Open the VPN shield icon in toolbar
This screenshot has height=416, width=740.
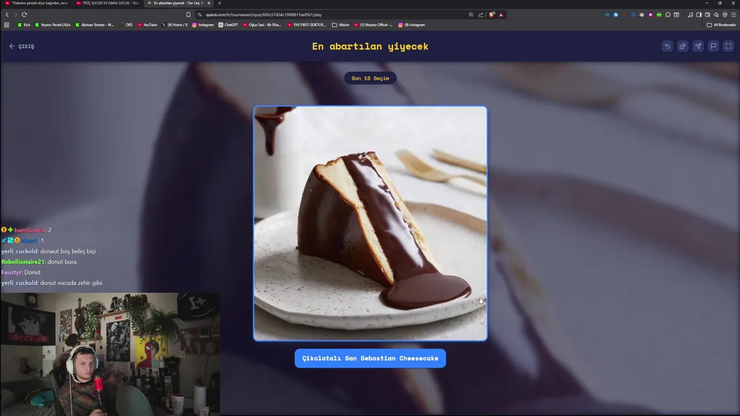point(725,14)
